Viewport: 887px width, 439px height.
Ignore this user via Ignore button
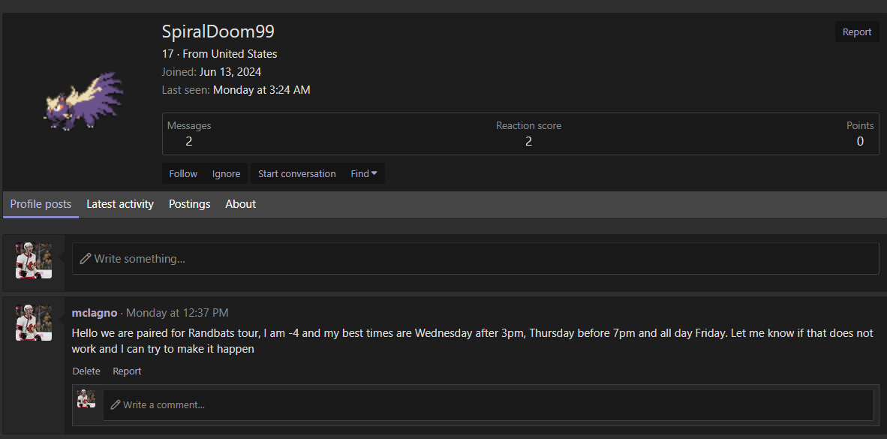tap(227, 173)
